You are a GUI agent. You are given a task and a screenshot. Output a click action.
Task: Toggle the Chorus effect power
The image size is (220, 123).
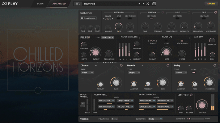click(x=121, y=65)
